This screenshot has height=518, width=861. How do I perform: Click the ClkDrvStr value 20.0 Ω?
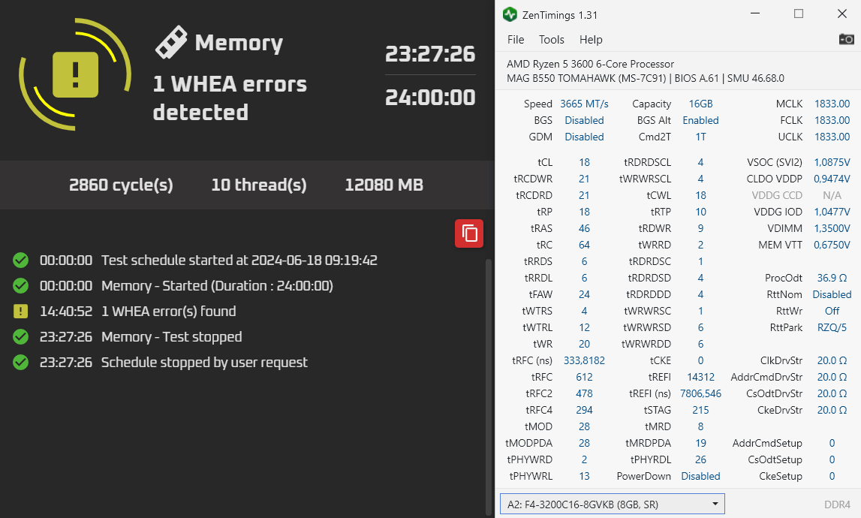[x=832, y=360]
